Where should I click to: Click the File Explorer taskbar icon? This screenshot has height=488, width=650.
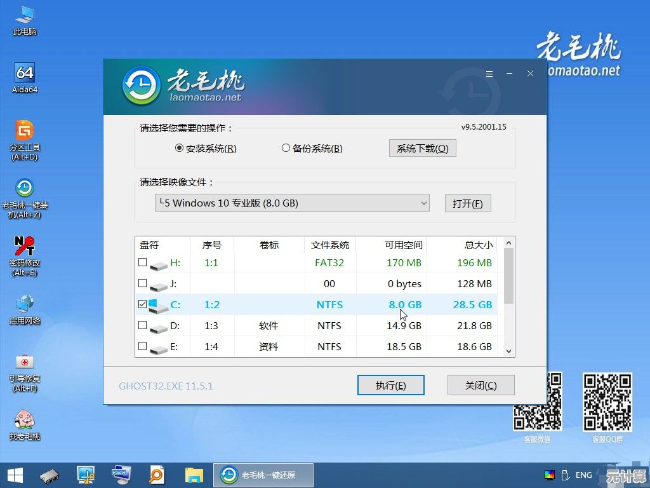(194, 474)
